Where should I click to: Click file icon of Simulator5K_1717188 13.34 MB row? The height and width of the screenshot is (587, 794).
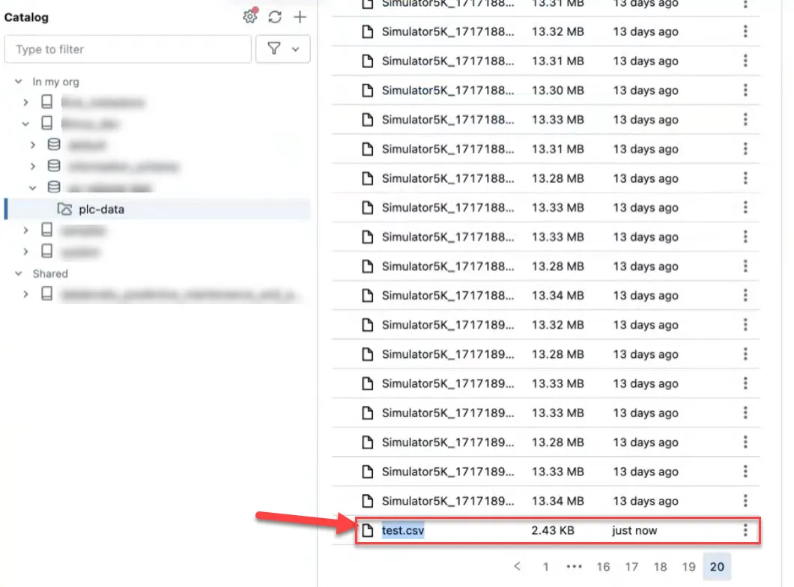(368, 296)
